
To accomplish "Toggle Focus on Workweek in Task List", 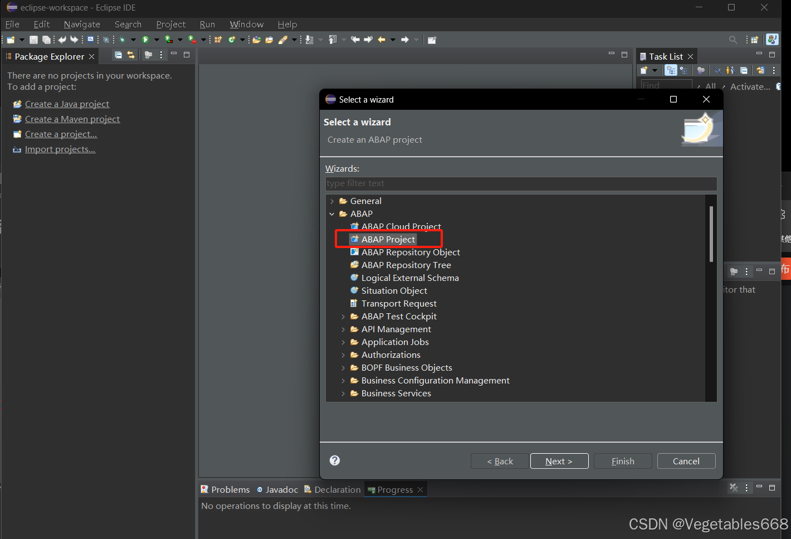I will click(684, 70).
